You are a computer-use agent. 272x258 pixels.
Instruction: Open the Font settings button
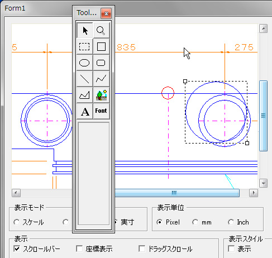101,111
